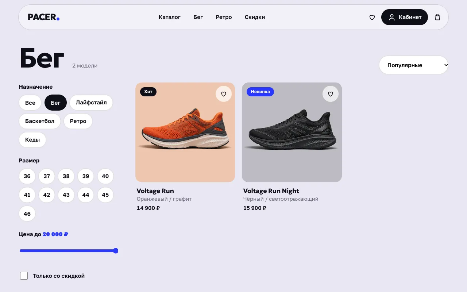Click the '2 модели' count text
Viewport: 467px width, 292px height.
[x=85, y=66]
